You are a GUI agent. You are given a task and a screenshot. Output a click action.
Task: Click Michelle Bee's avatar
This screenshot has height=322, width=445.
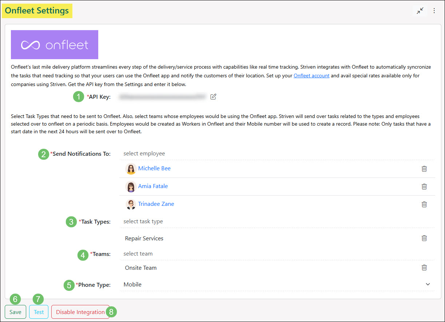pos(131,169)
